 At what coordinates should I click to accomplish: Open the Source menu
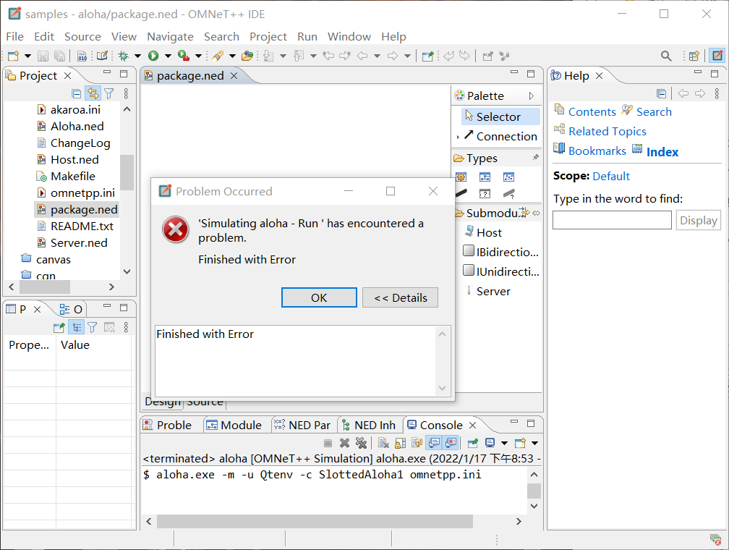82,36
